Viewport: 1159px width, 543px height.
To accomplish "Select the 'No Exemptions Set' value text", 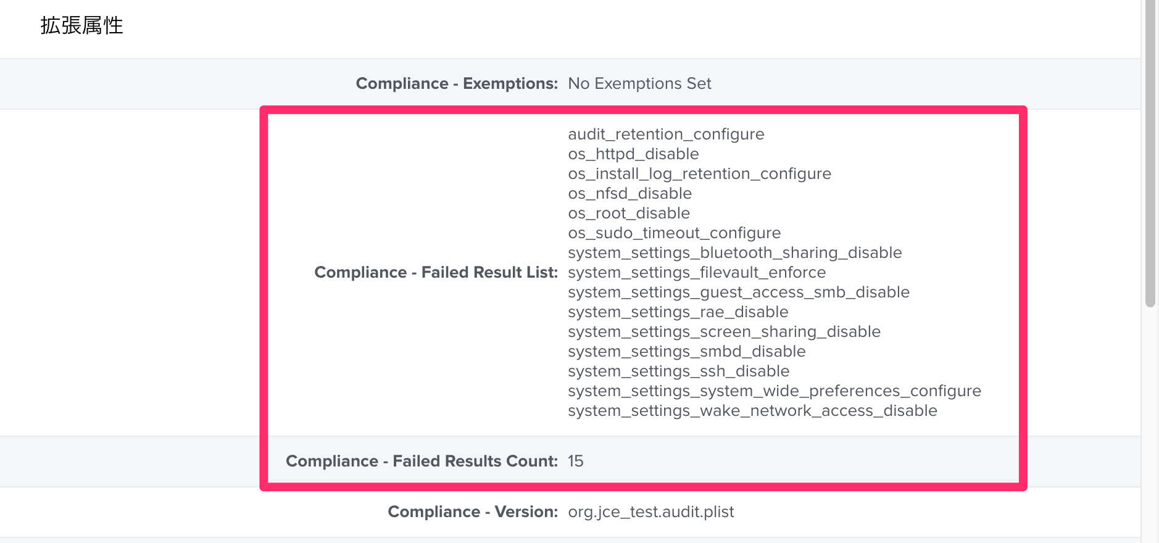I will pyautogui.click(x=639, y=83).
